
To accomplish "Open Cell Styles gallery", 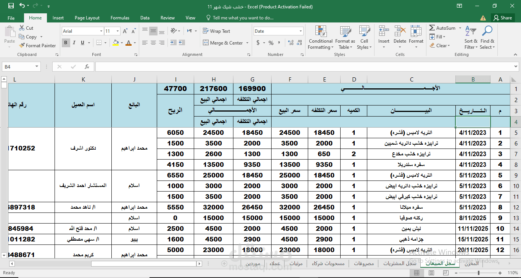I will click(364, 37).
